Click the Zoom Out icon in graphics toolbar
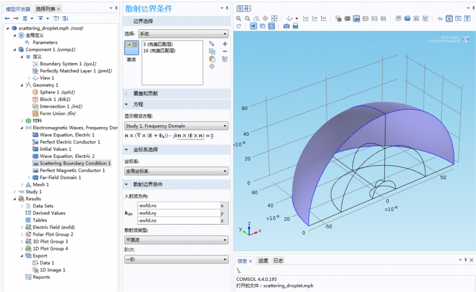The image size is (476, 292). click(248, 18)
